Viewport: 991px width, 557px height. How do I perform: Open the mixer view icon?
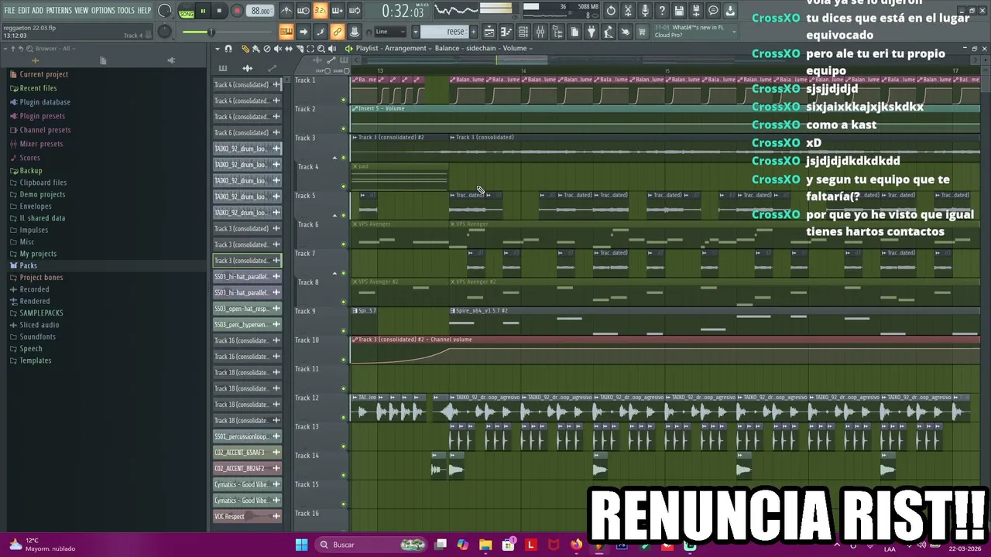pyautogui.click(x=540, y=32)
